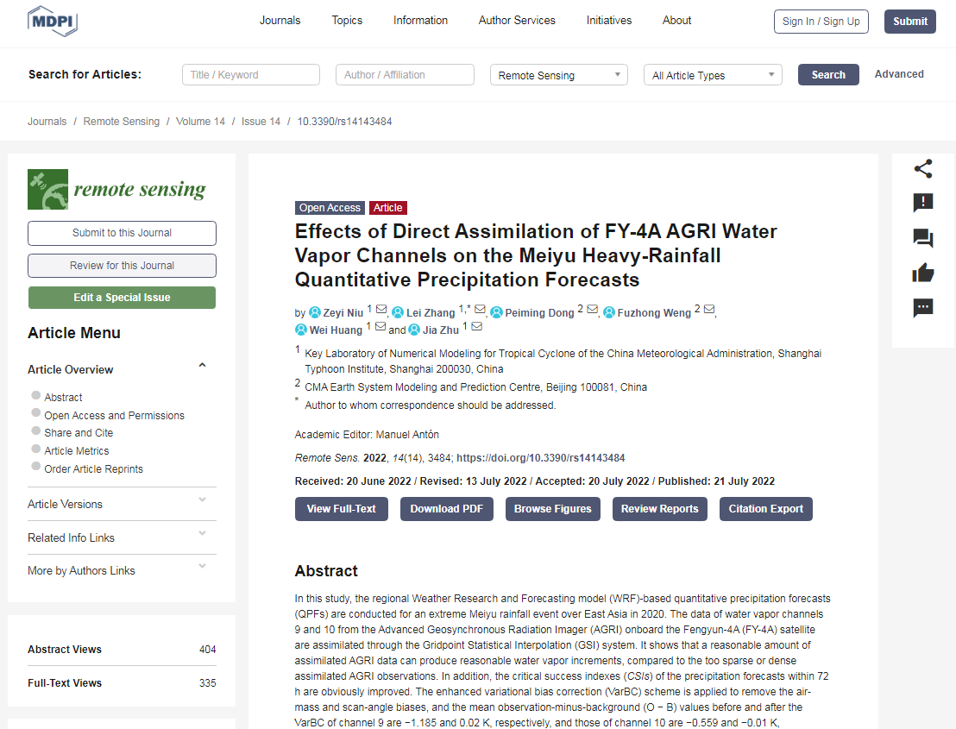Open the Author Services menu
This screenshot has width=956, height=729.
click(517, 20)
